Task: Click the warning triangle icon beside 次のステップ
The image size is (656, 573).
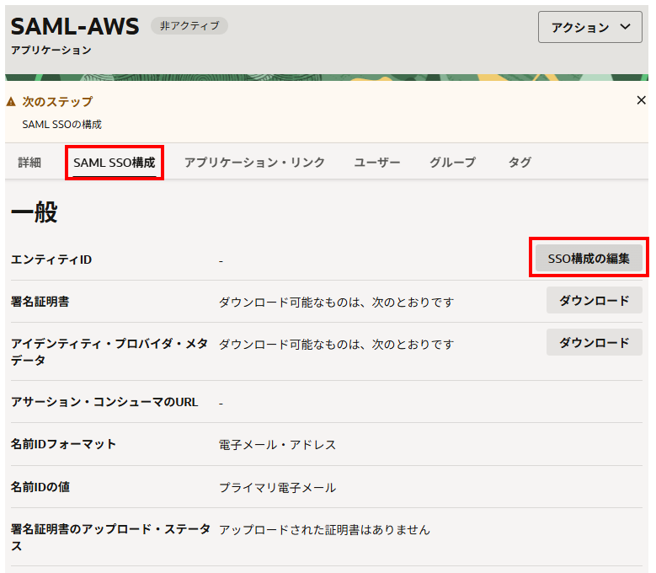Action: point(11,102)
